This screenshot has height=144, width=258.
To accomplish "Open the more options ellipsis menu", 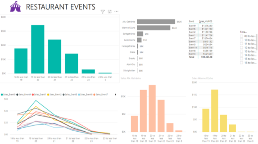I will coord(116,11).
